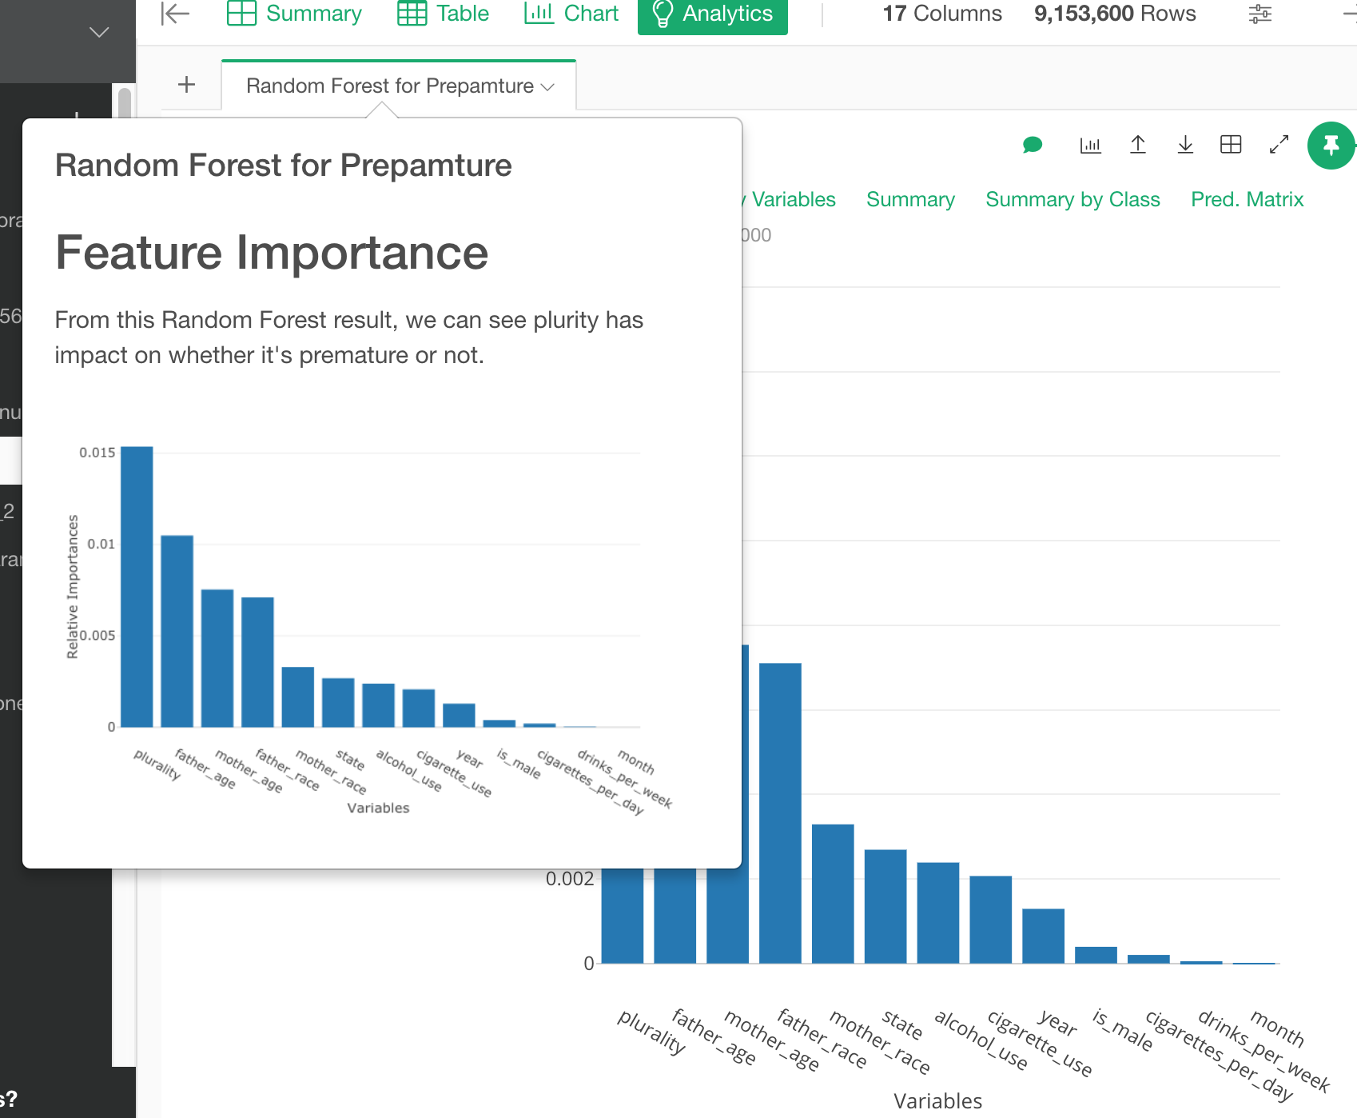
Task: Click the upload/publish icon above the chart
Action: click(1138, 146)
